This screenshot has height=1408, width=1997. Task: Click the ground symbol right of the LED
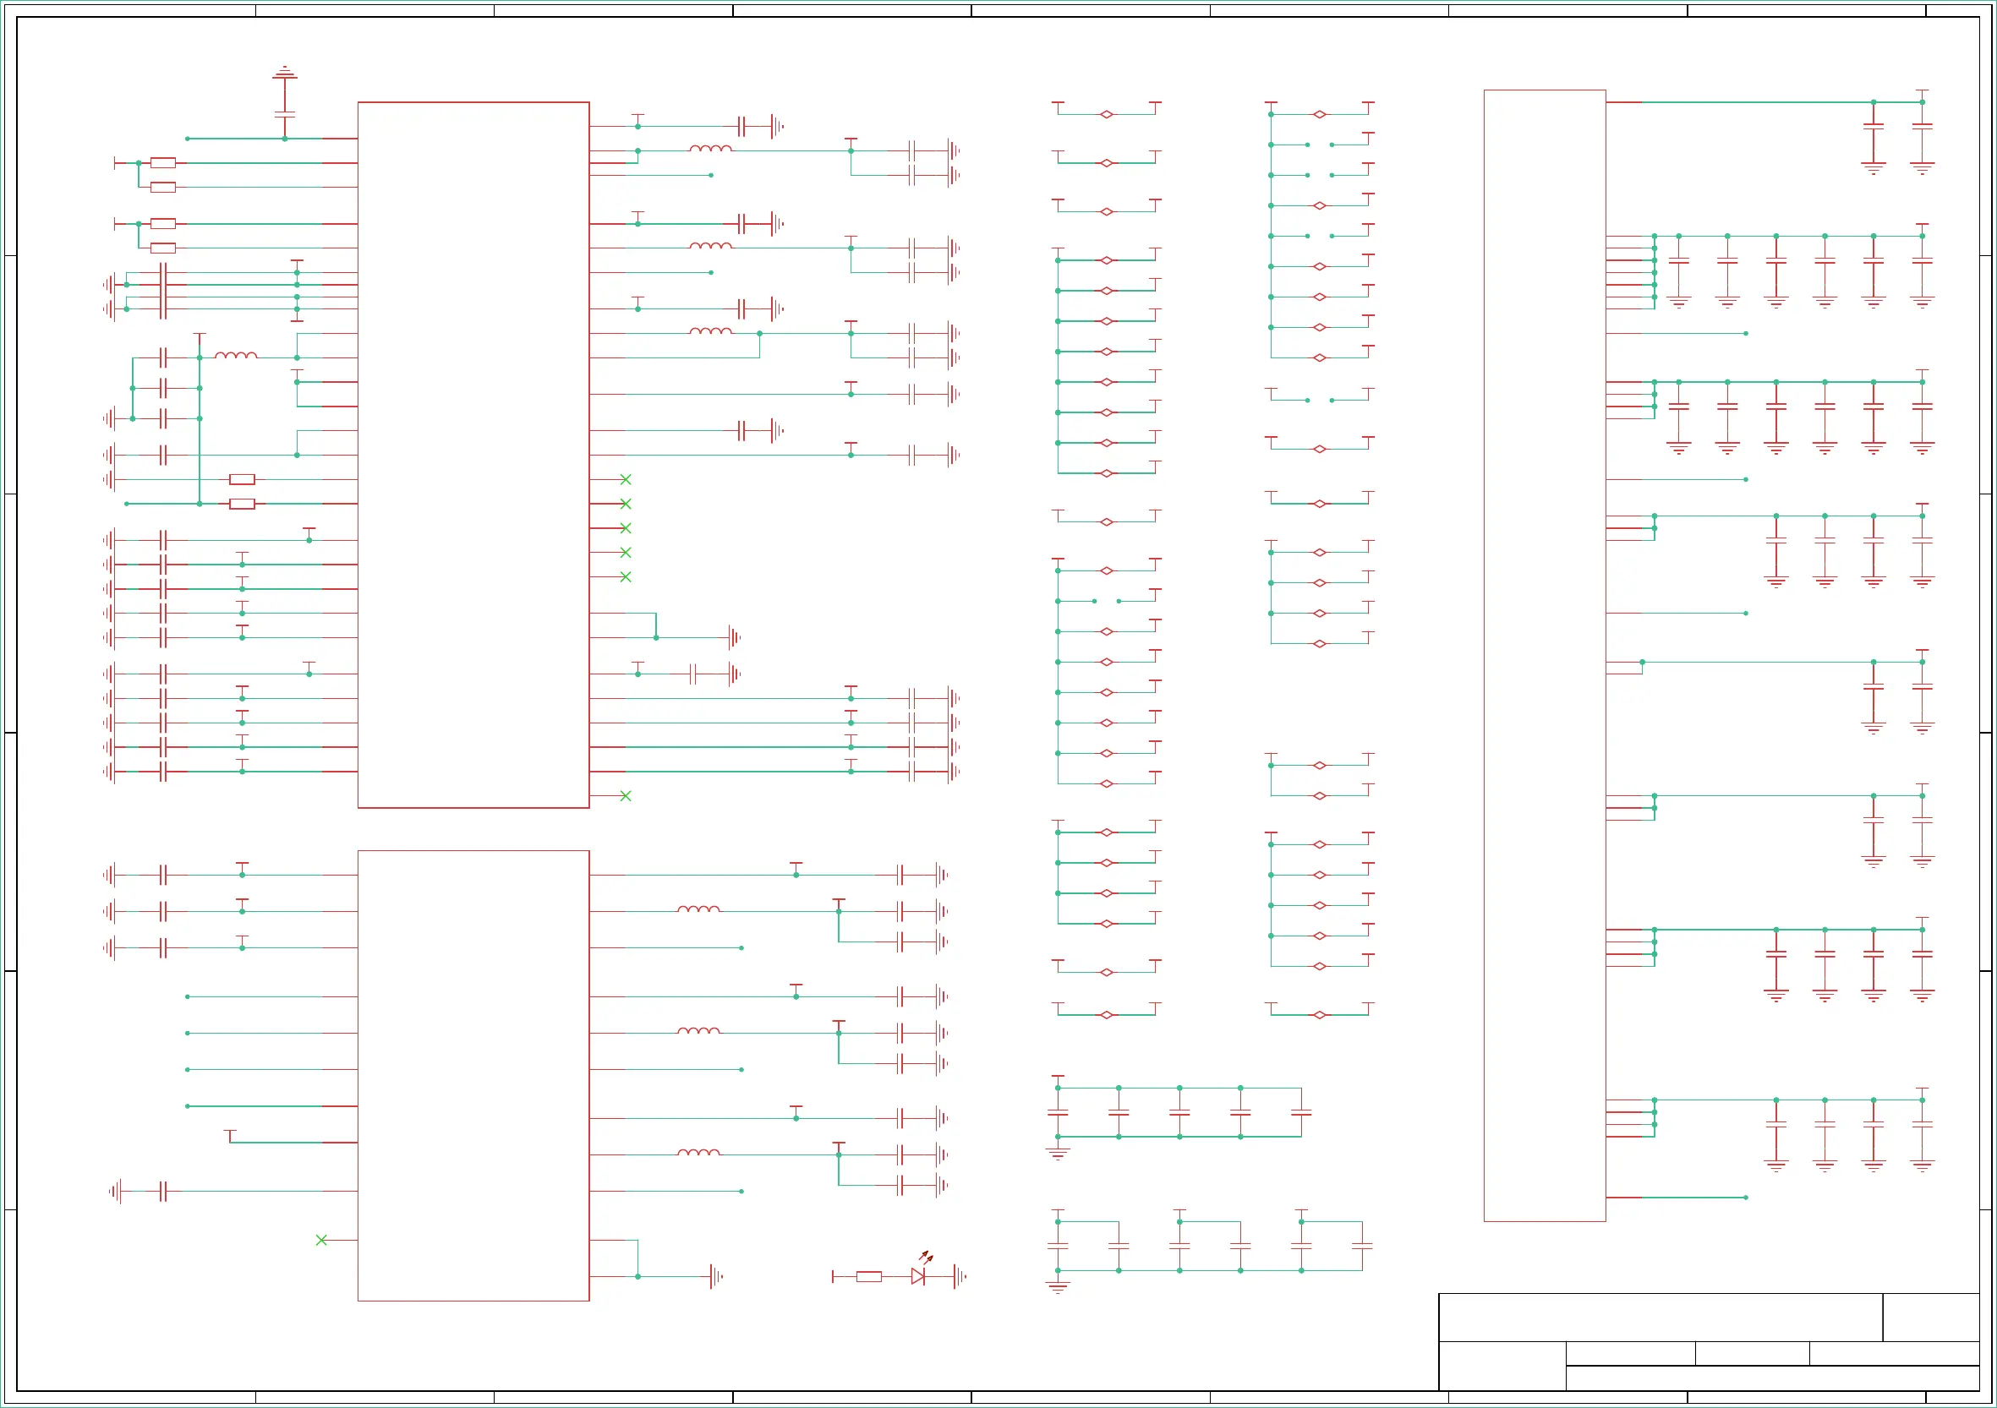tap(959, 1277)
